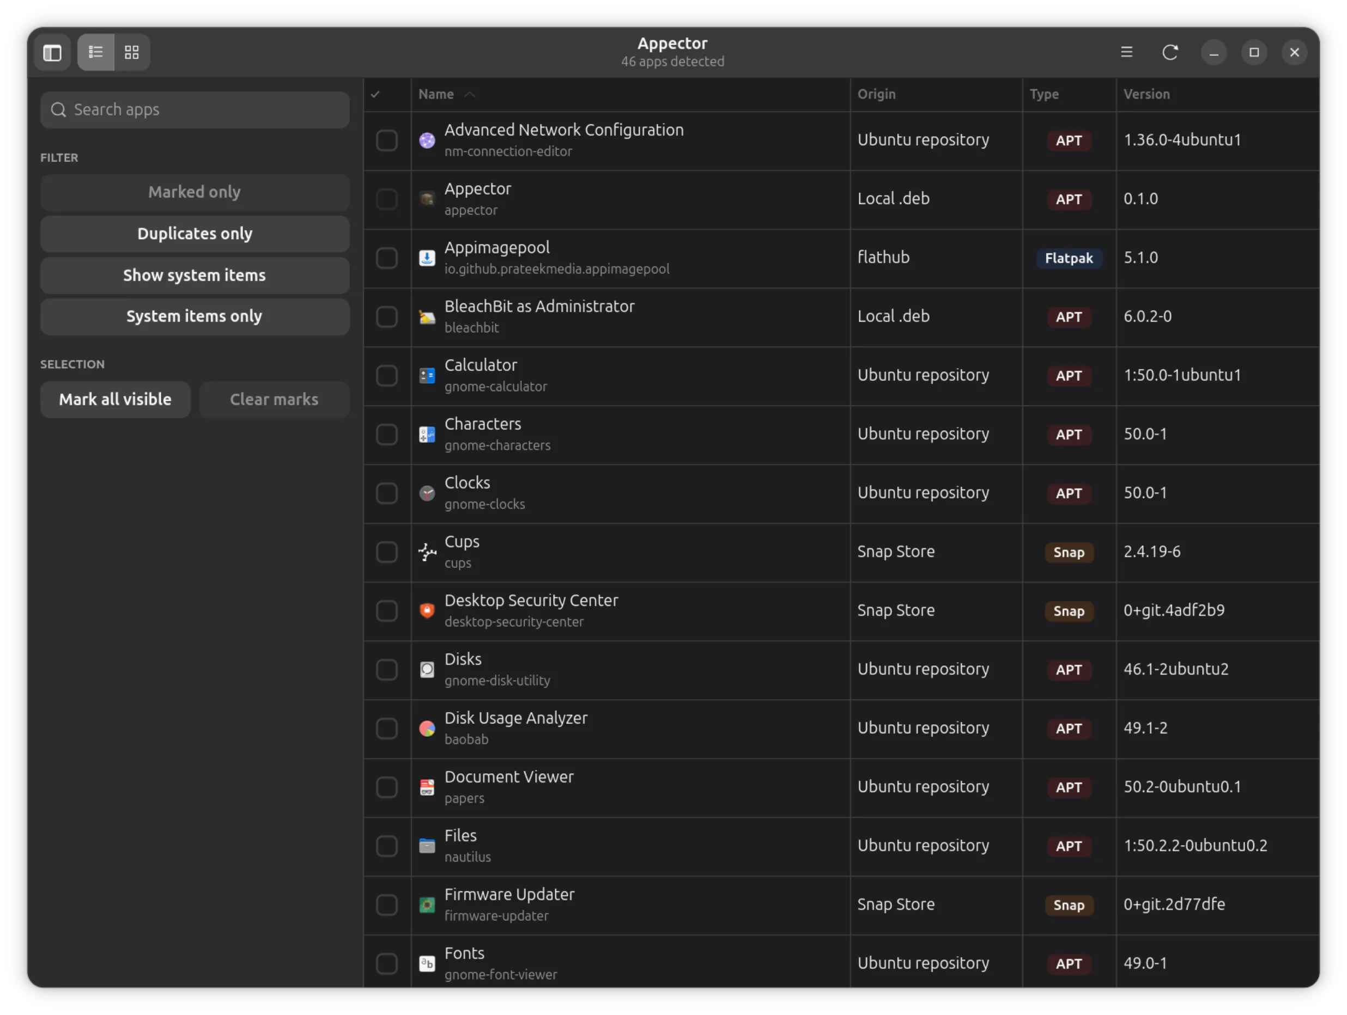Click the Calculator app icon
This screenshot has width=1347, height=1015.
[428, 376]
